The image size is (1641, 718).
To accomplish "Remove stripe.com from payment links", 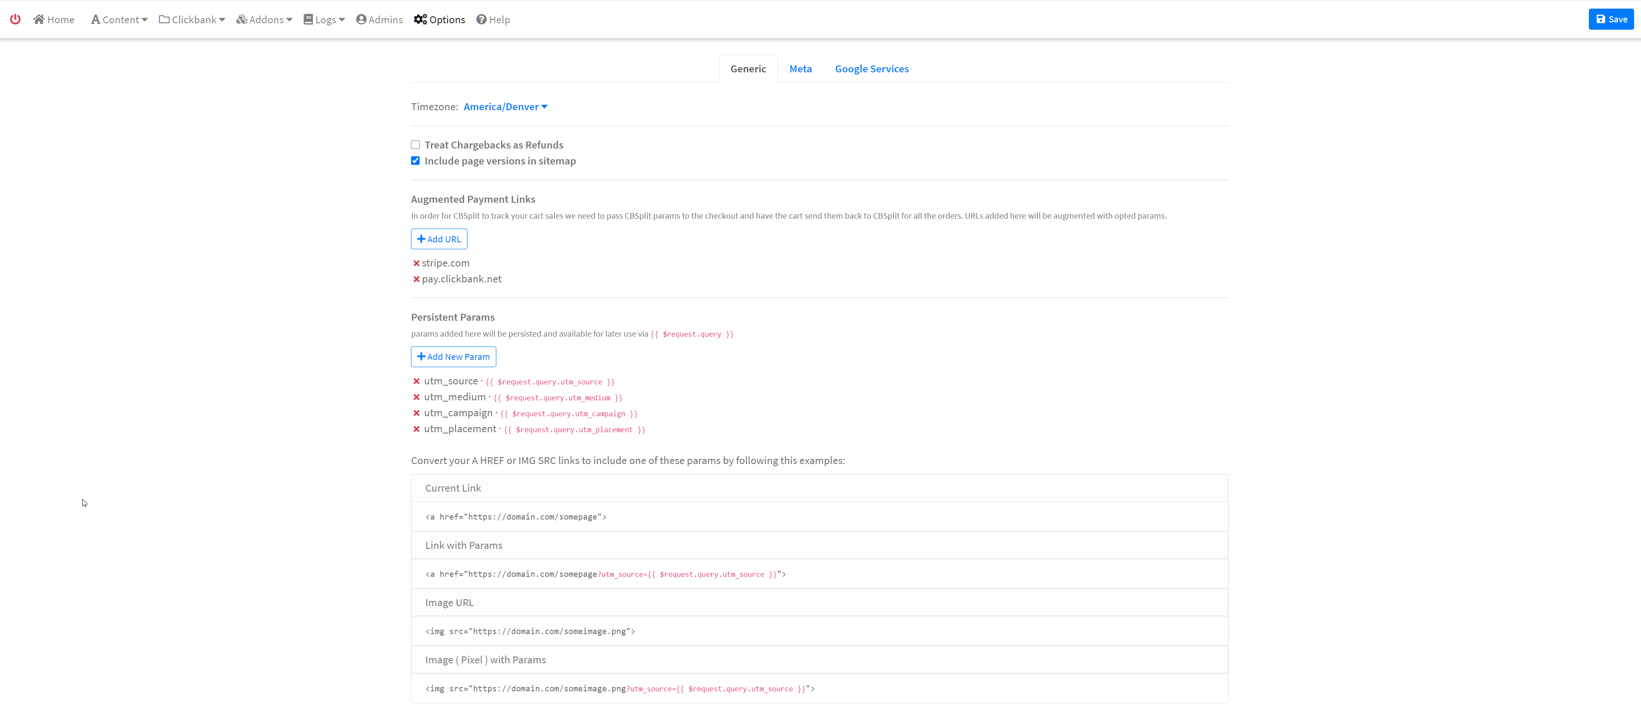I will click(416, 263).
